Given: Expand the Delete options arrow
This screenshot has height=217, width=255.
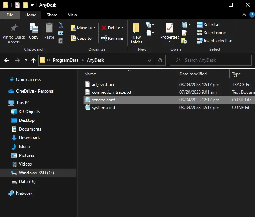Looking at the screenshot, I should [123, 28].
